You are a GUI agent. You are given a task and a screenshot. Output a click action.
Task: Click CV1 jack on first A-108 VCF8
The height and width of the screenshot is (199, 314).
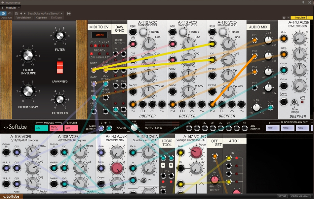click(17, 152)
